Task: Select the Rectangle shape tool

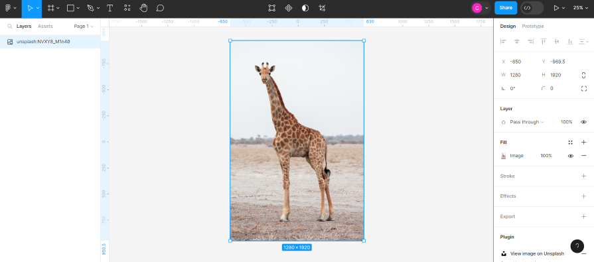Action: [70, 8]
